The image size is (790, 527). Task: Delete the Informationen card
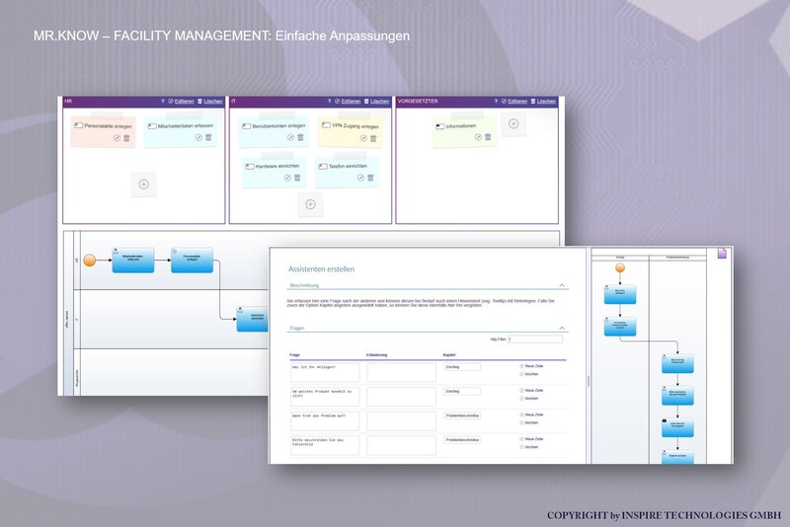coord(488,137)
